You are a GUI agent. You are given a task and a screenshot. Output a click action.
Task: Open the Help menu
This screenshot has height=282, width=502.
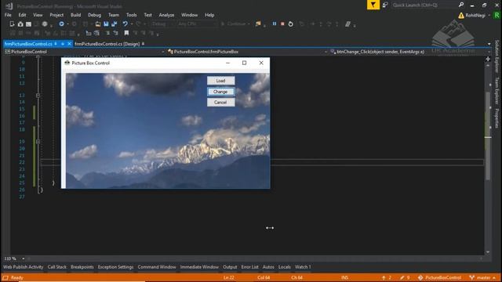(209, 15)
